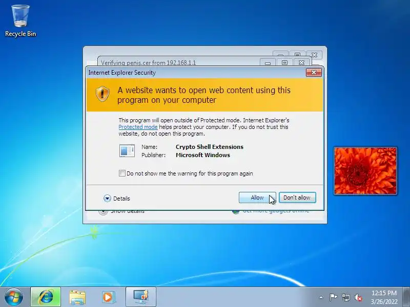Show hidden system tray icons
The width and height of the screenshot is (410, 307).
pyautogui.click(x=321, y=297)
